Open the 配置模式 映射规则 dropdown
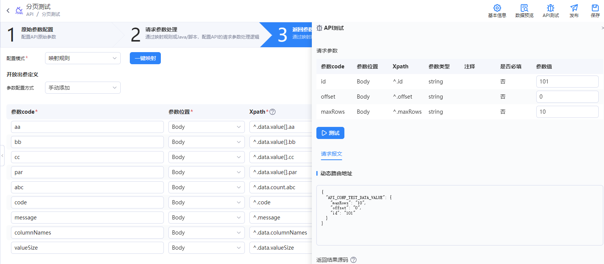 (83, 58)
